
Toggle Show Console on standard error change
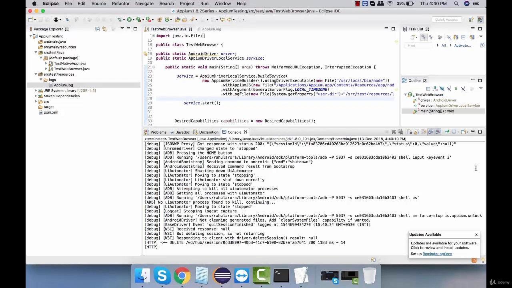(438, 132)
